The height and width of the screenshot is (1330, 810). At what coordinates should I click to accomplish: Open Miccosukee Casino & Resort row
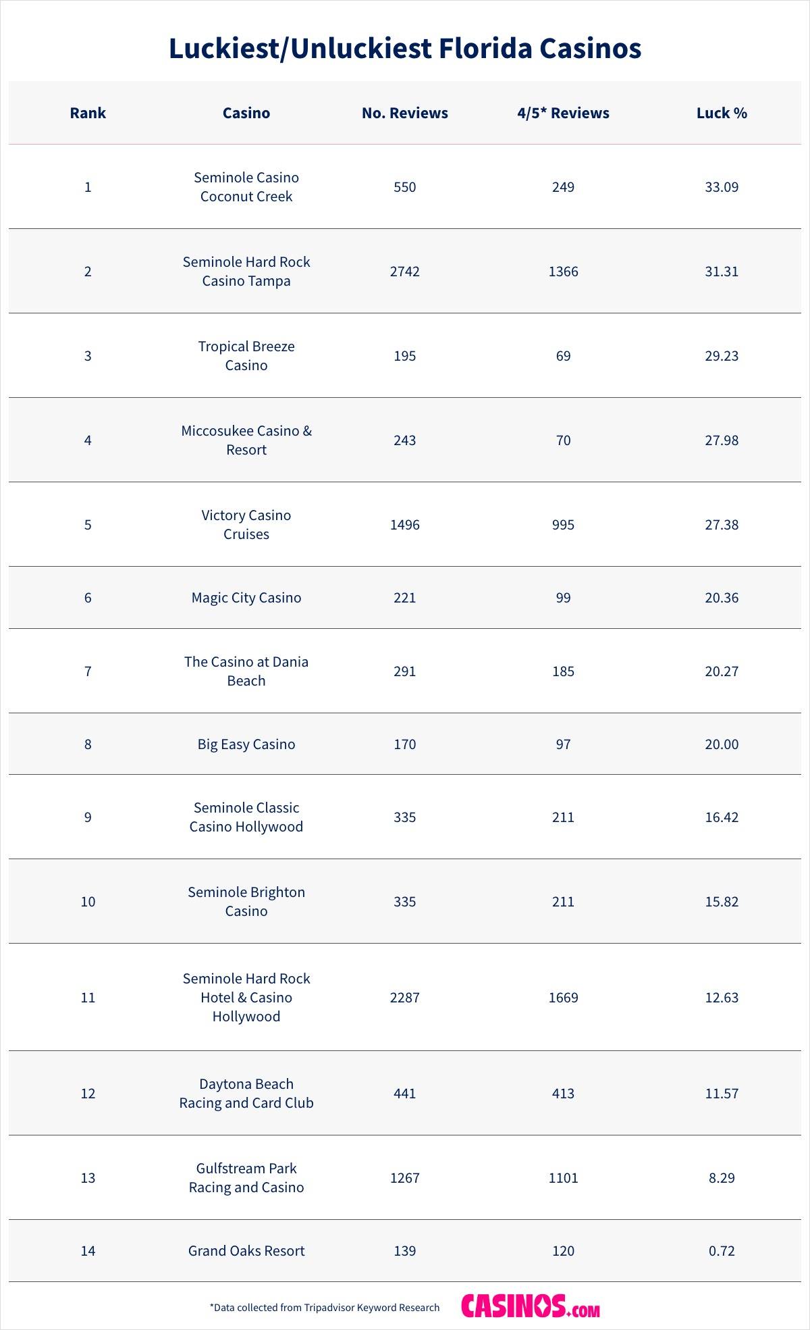pyautogui.click(x=246, y=440)
